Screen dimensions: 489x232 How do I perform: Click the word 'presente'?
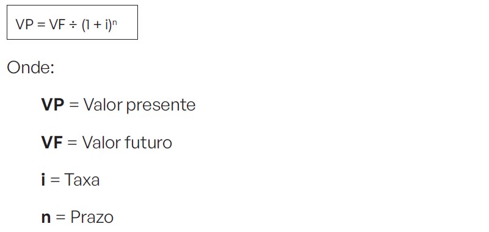pyautogui.click(x=161, y=107)
